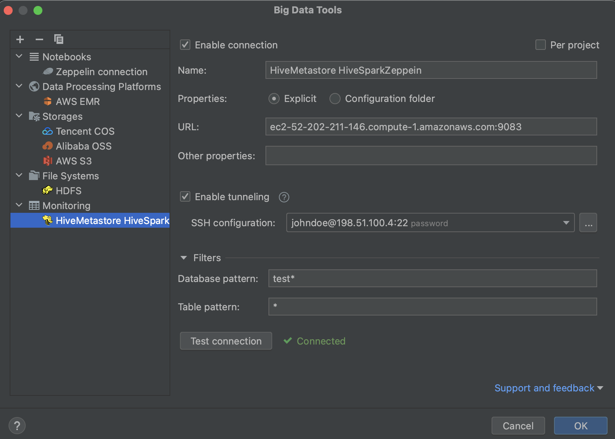
Task: Click the Cancel button
Action: click(x=518, y=426)
